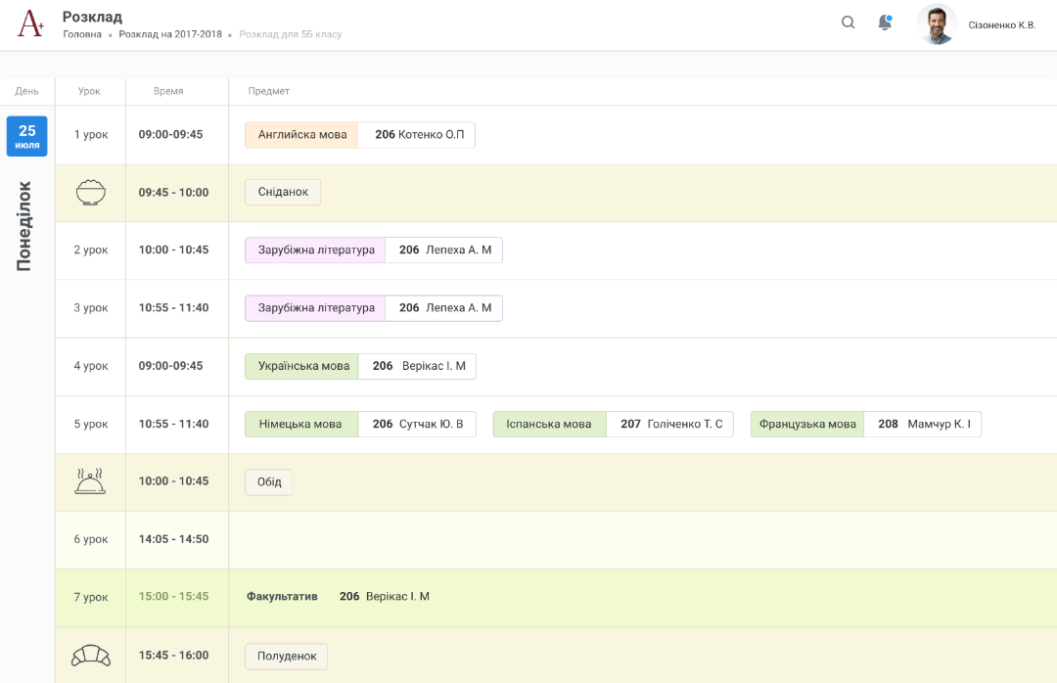Screen dimensions: 1057x683
Task: Open search with the magnifier icon
Action: (x=849, y=23)
